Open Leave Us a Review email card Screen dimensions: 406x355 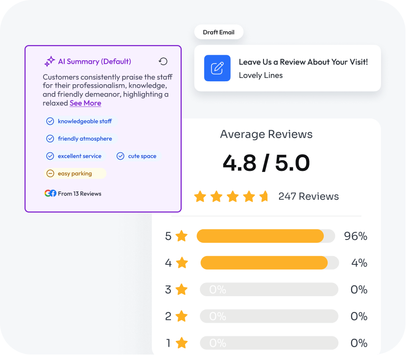(287, 68)
